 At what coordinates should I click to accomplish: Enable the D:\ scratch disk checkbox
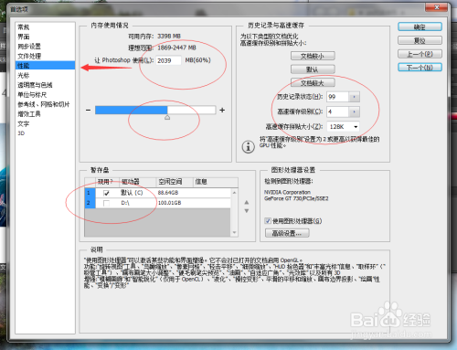coord(106,203)
